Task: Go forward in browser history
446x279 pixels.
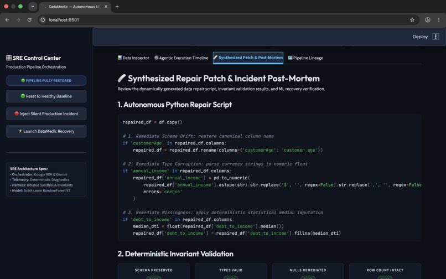Action: (18, 20)
